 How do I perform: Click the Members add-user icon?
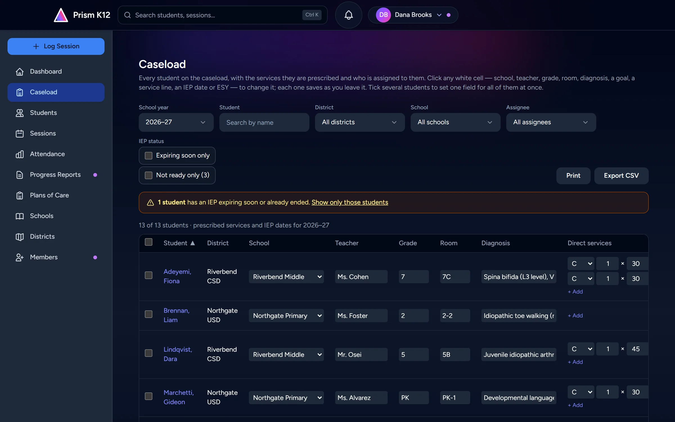(x=20, y=257)
